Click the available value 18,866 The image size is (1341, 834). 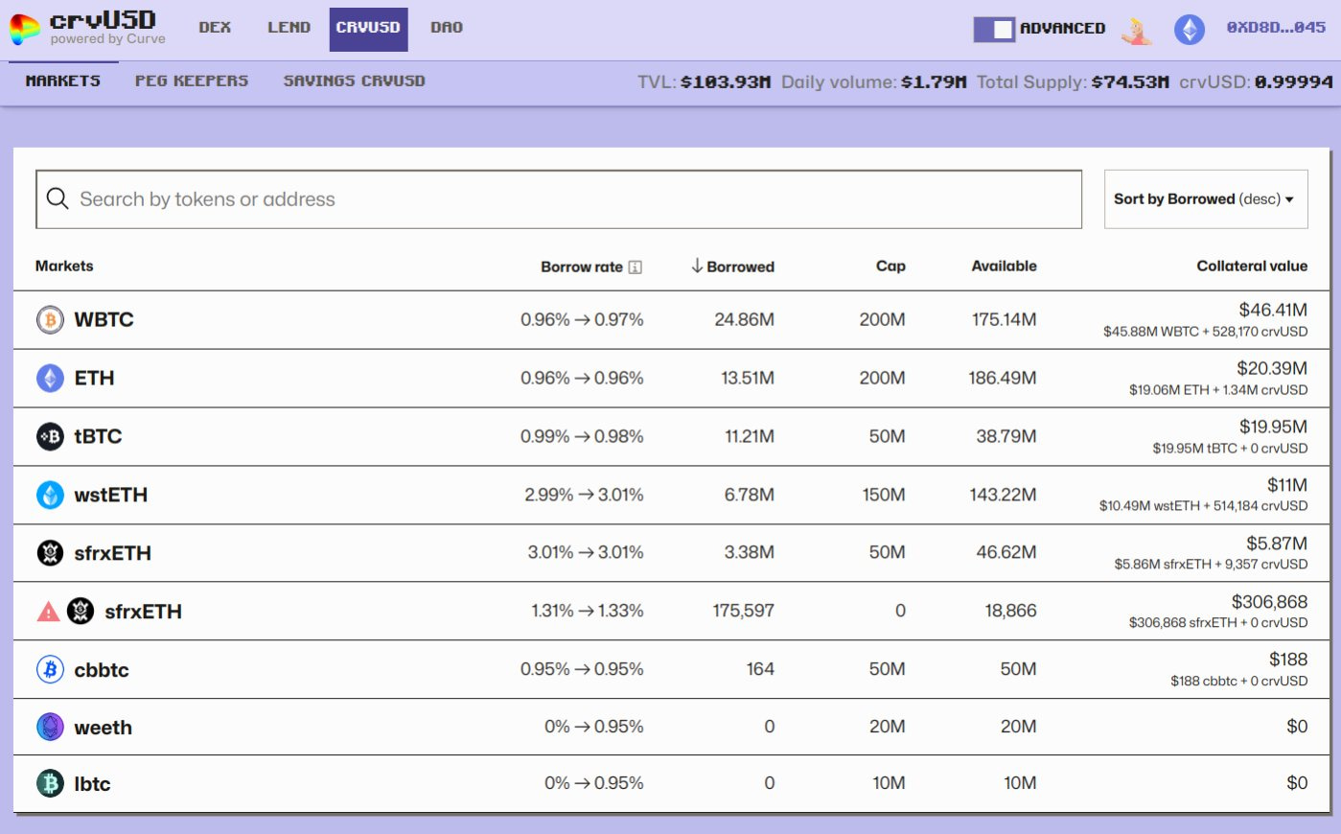(x=1010, y=611)
